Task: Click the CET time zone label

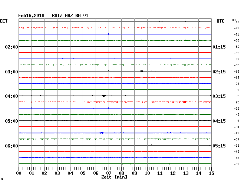Action: click(x=4, y=21)
